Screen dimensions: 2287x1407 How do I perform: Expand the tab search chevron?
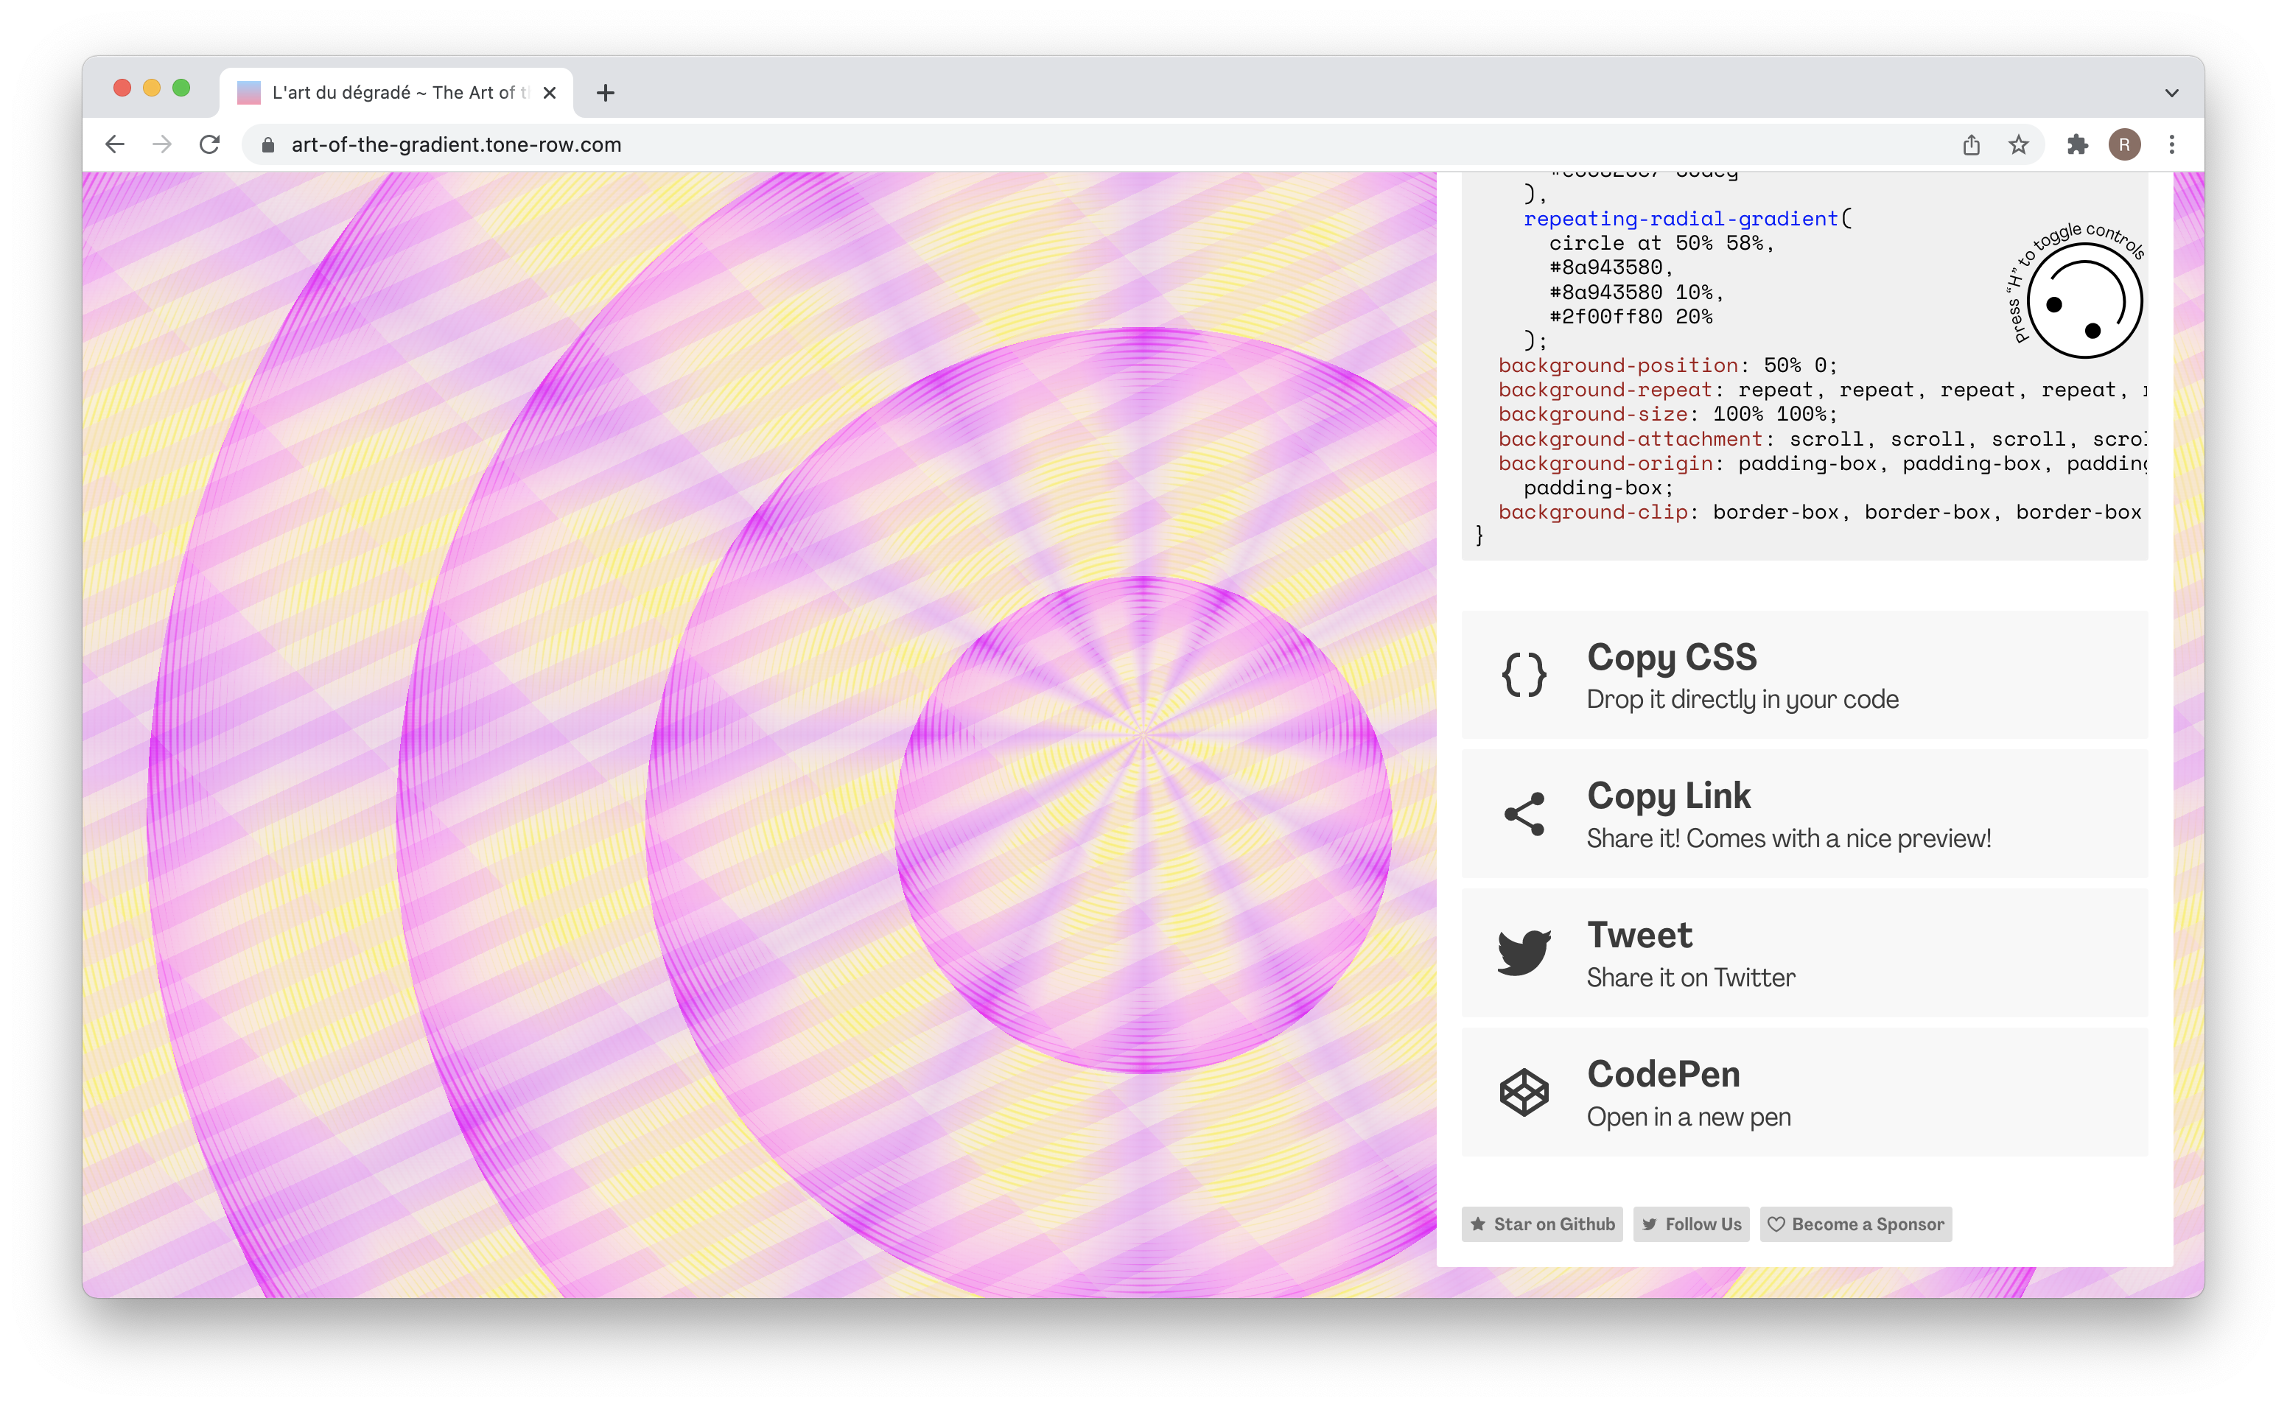[2171, 93]
